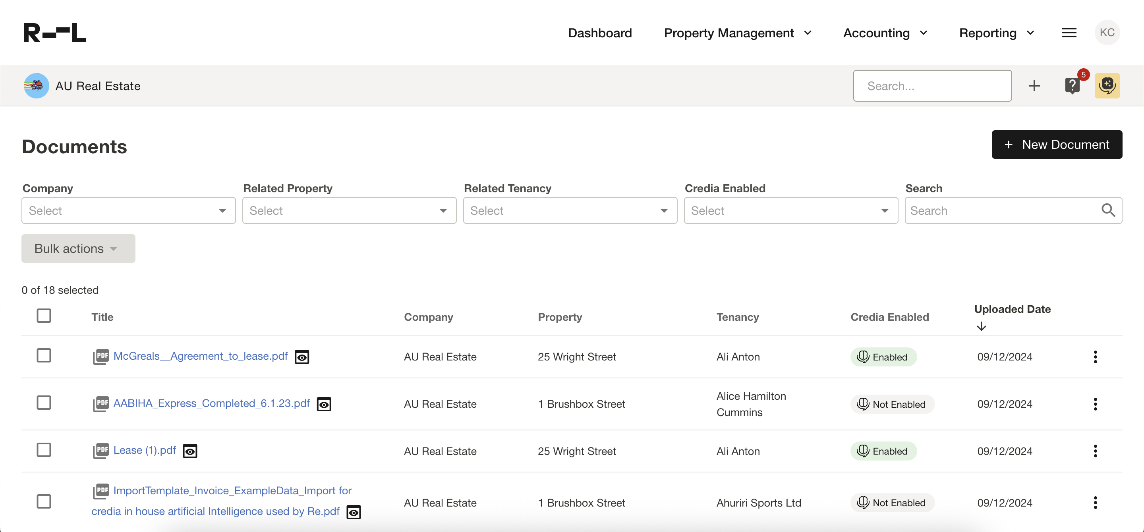Check the box for McGreals__Agreement_to_lease.pdf
1144x532 pixels.
click(44, 355)
